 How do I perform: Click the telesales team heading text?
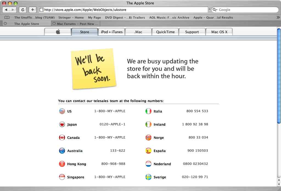click(111, 101)
